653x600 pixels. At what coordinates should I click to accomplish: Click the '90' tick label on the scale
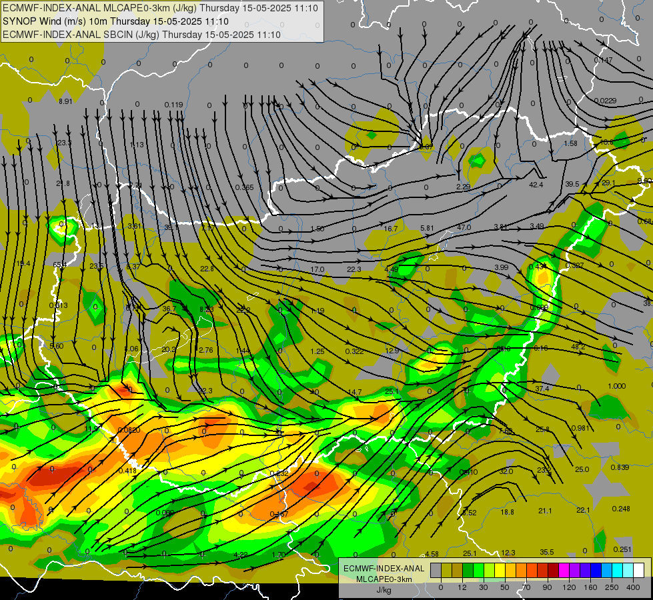tap(547, 587)
